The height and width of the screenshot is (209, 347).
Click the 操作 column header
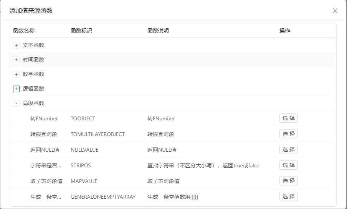pyautogui.click(x=285, y=31)
